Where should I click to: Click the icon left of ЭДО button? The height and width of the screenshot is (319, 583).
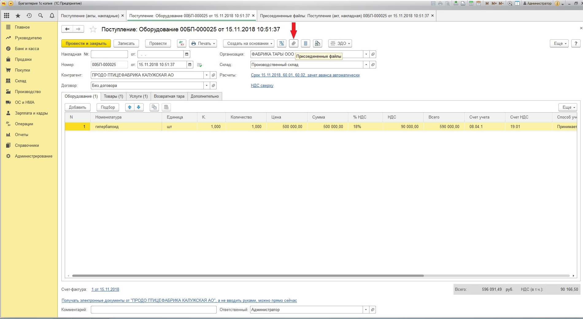[318, 43]
